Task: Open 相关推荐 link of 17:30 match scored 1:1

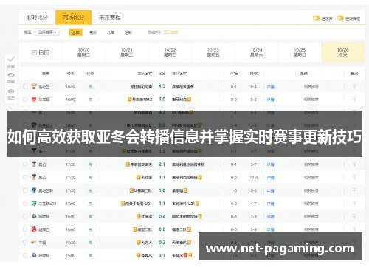Action: tap(311, 177)
